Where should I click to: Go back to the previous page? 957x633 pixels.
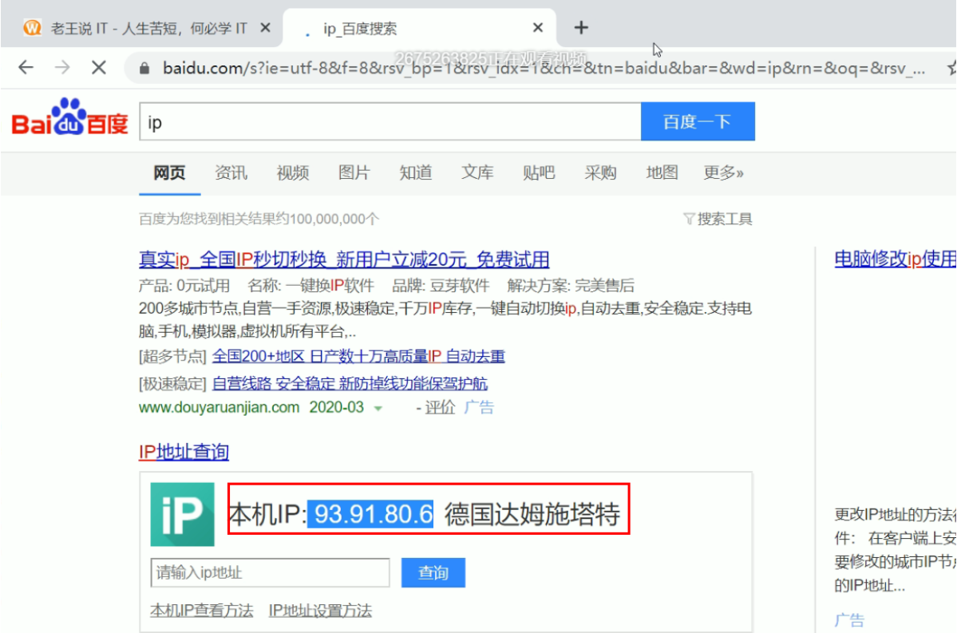[x=26, y=67]
